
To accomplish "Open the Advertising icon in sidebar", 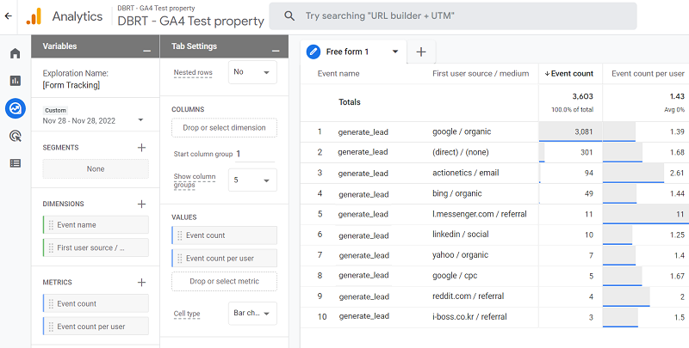I will point(15,136).
